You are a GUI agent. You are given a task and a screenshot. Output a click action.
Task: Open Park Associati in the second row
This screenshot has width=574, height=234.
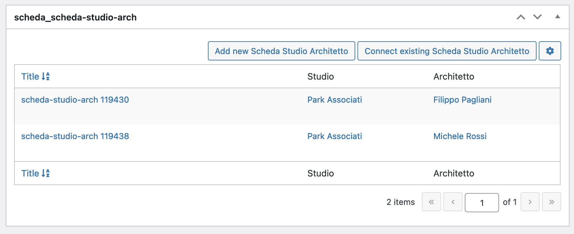point(335,136)
